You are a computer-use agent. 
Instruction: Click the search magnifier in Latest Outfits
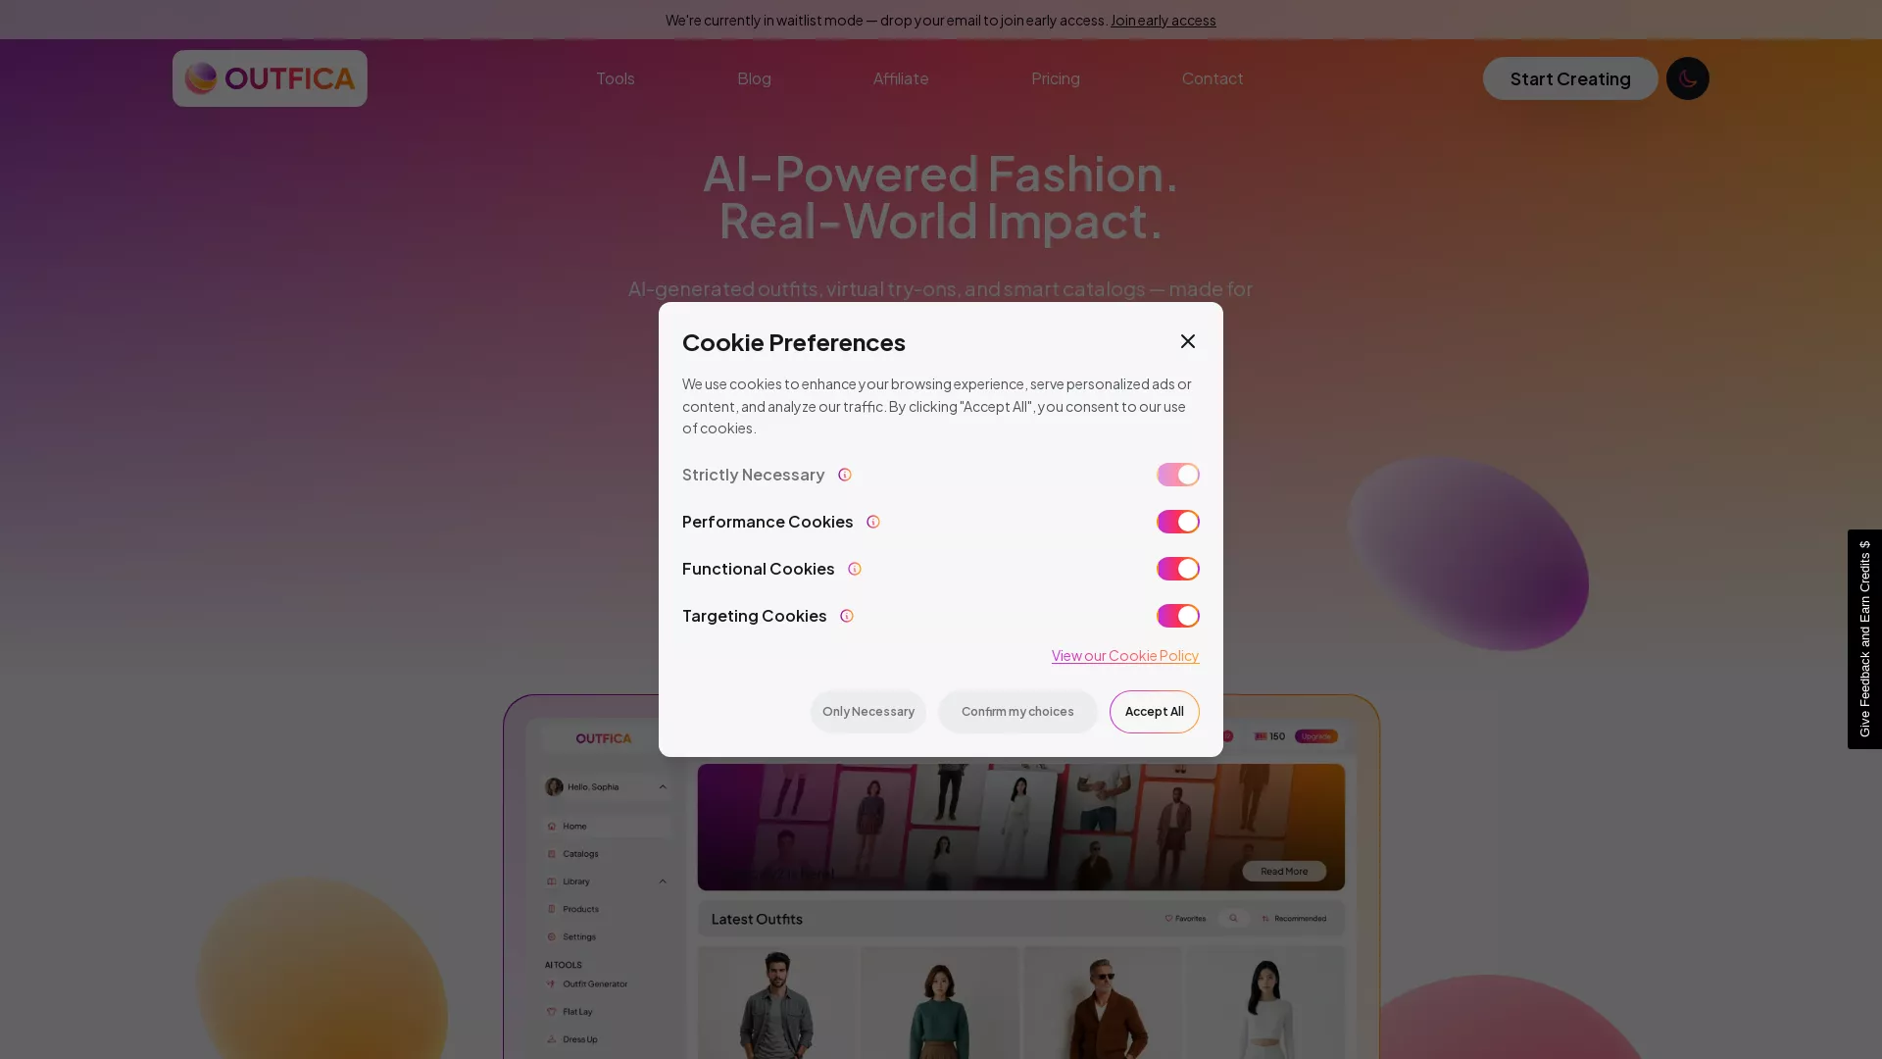(x=1233, y=918)
